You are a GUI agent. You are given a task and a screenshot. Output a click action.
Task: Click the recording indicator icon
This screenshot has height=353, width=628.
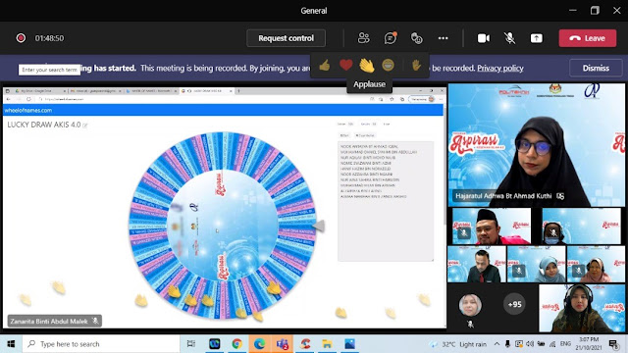point(21,38)
